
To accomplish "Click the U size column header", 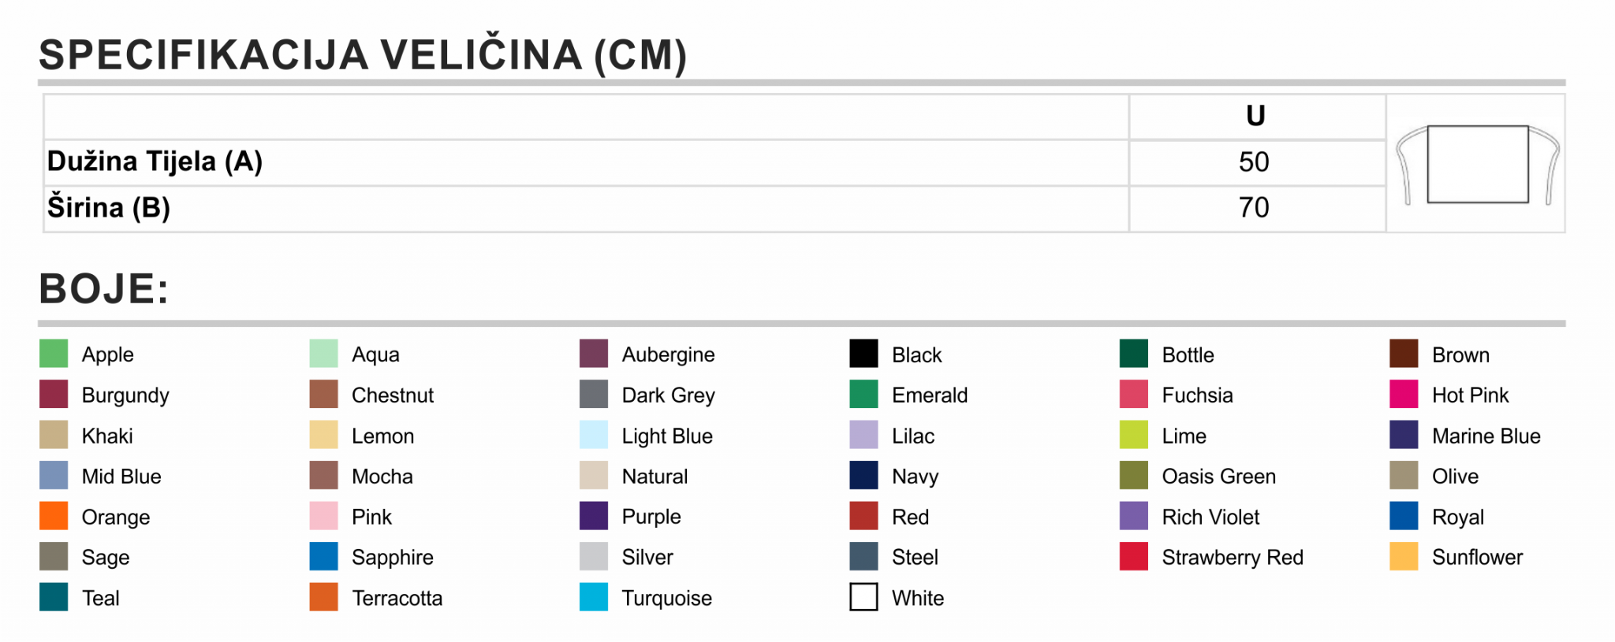I will coord(1256,117).
